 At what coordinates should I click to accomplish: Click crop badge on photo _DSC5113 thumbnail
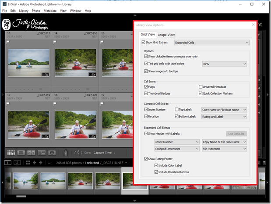(x=44, y=75)
